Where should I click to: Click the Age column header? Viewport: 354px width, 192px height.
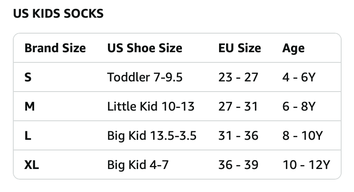(293, 48)
